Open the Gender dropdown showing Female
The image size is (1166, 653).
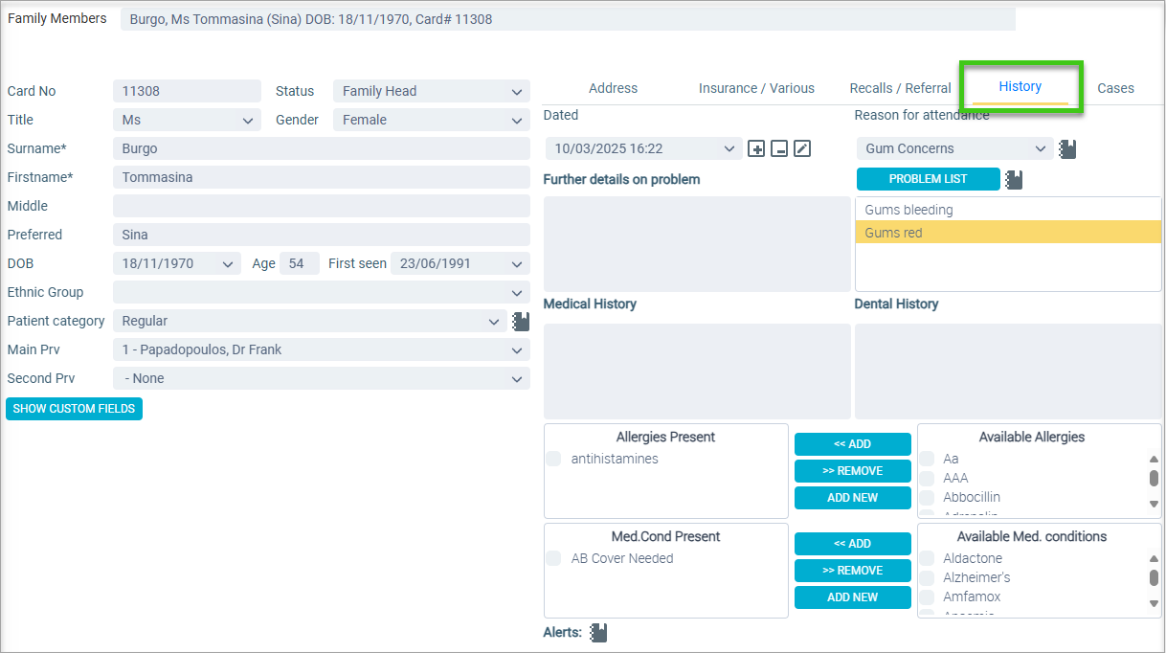coord(432,120)
